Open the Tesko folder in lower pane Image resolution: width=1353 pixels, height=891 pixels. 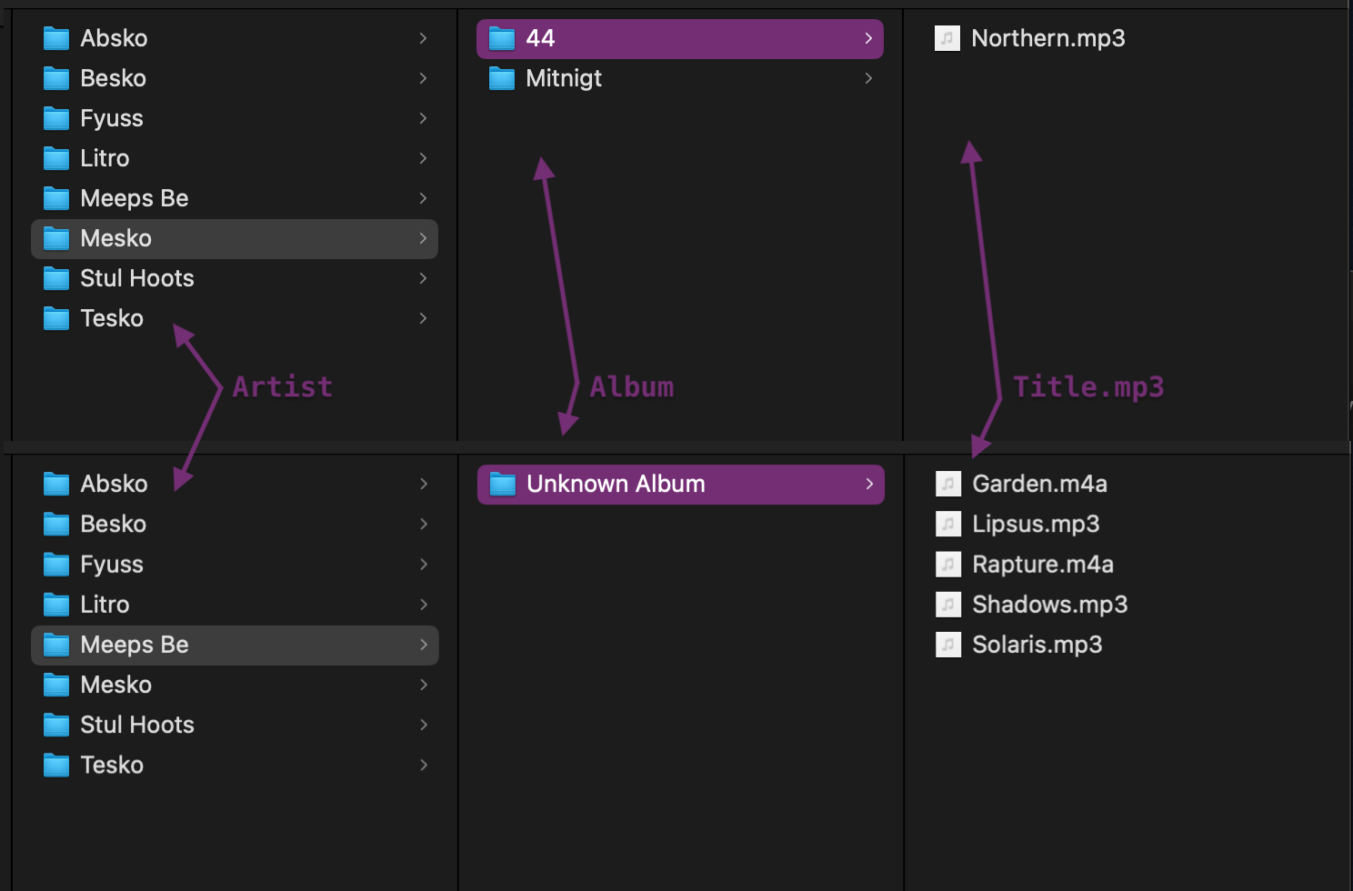pyautogui.click(x=112, y=765)
